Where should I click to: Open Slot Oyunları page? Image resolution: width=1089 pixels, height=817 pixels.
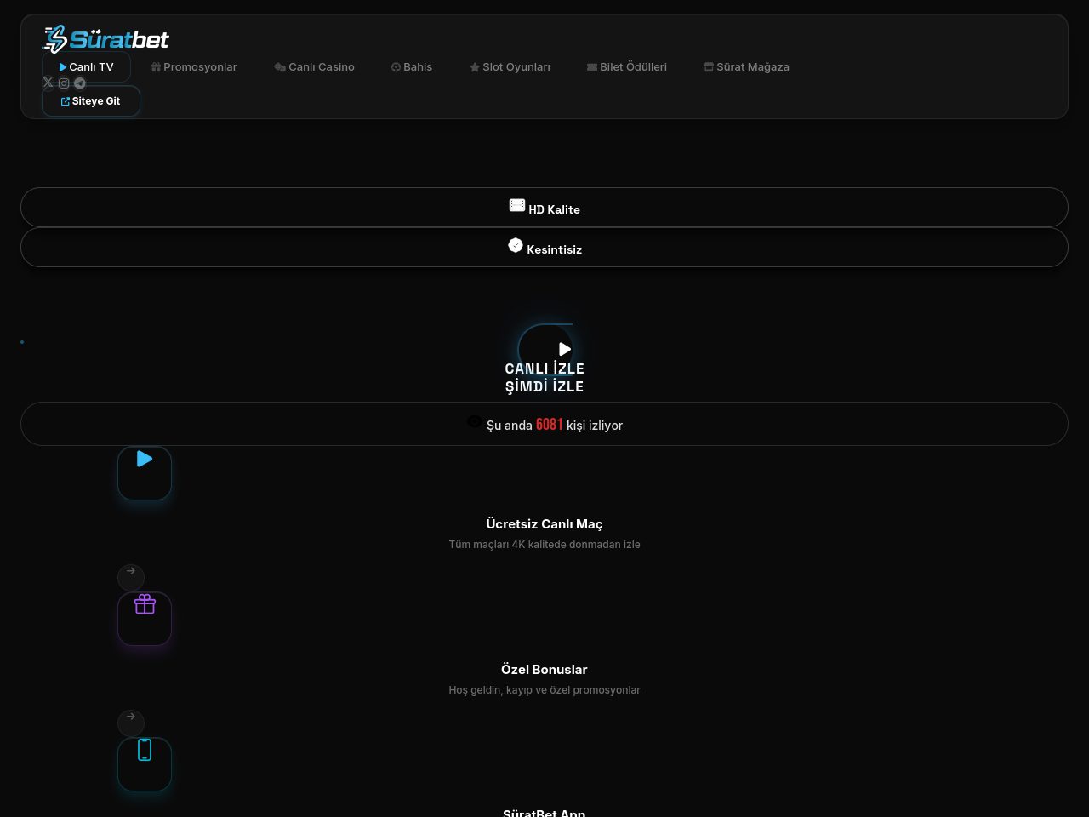click(x=510, y=66)
